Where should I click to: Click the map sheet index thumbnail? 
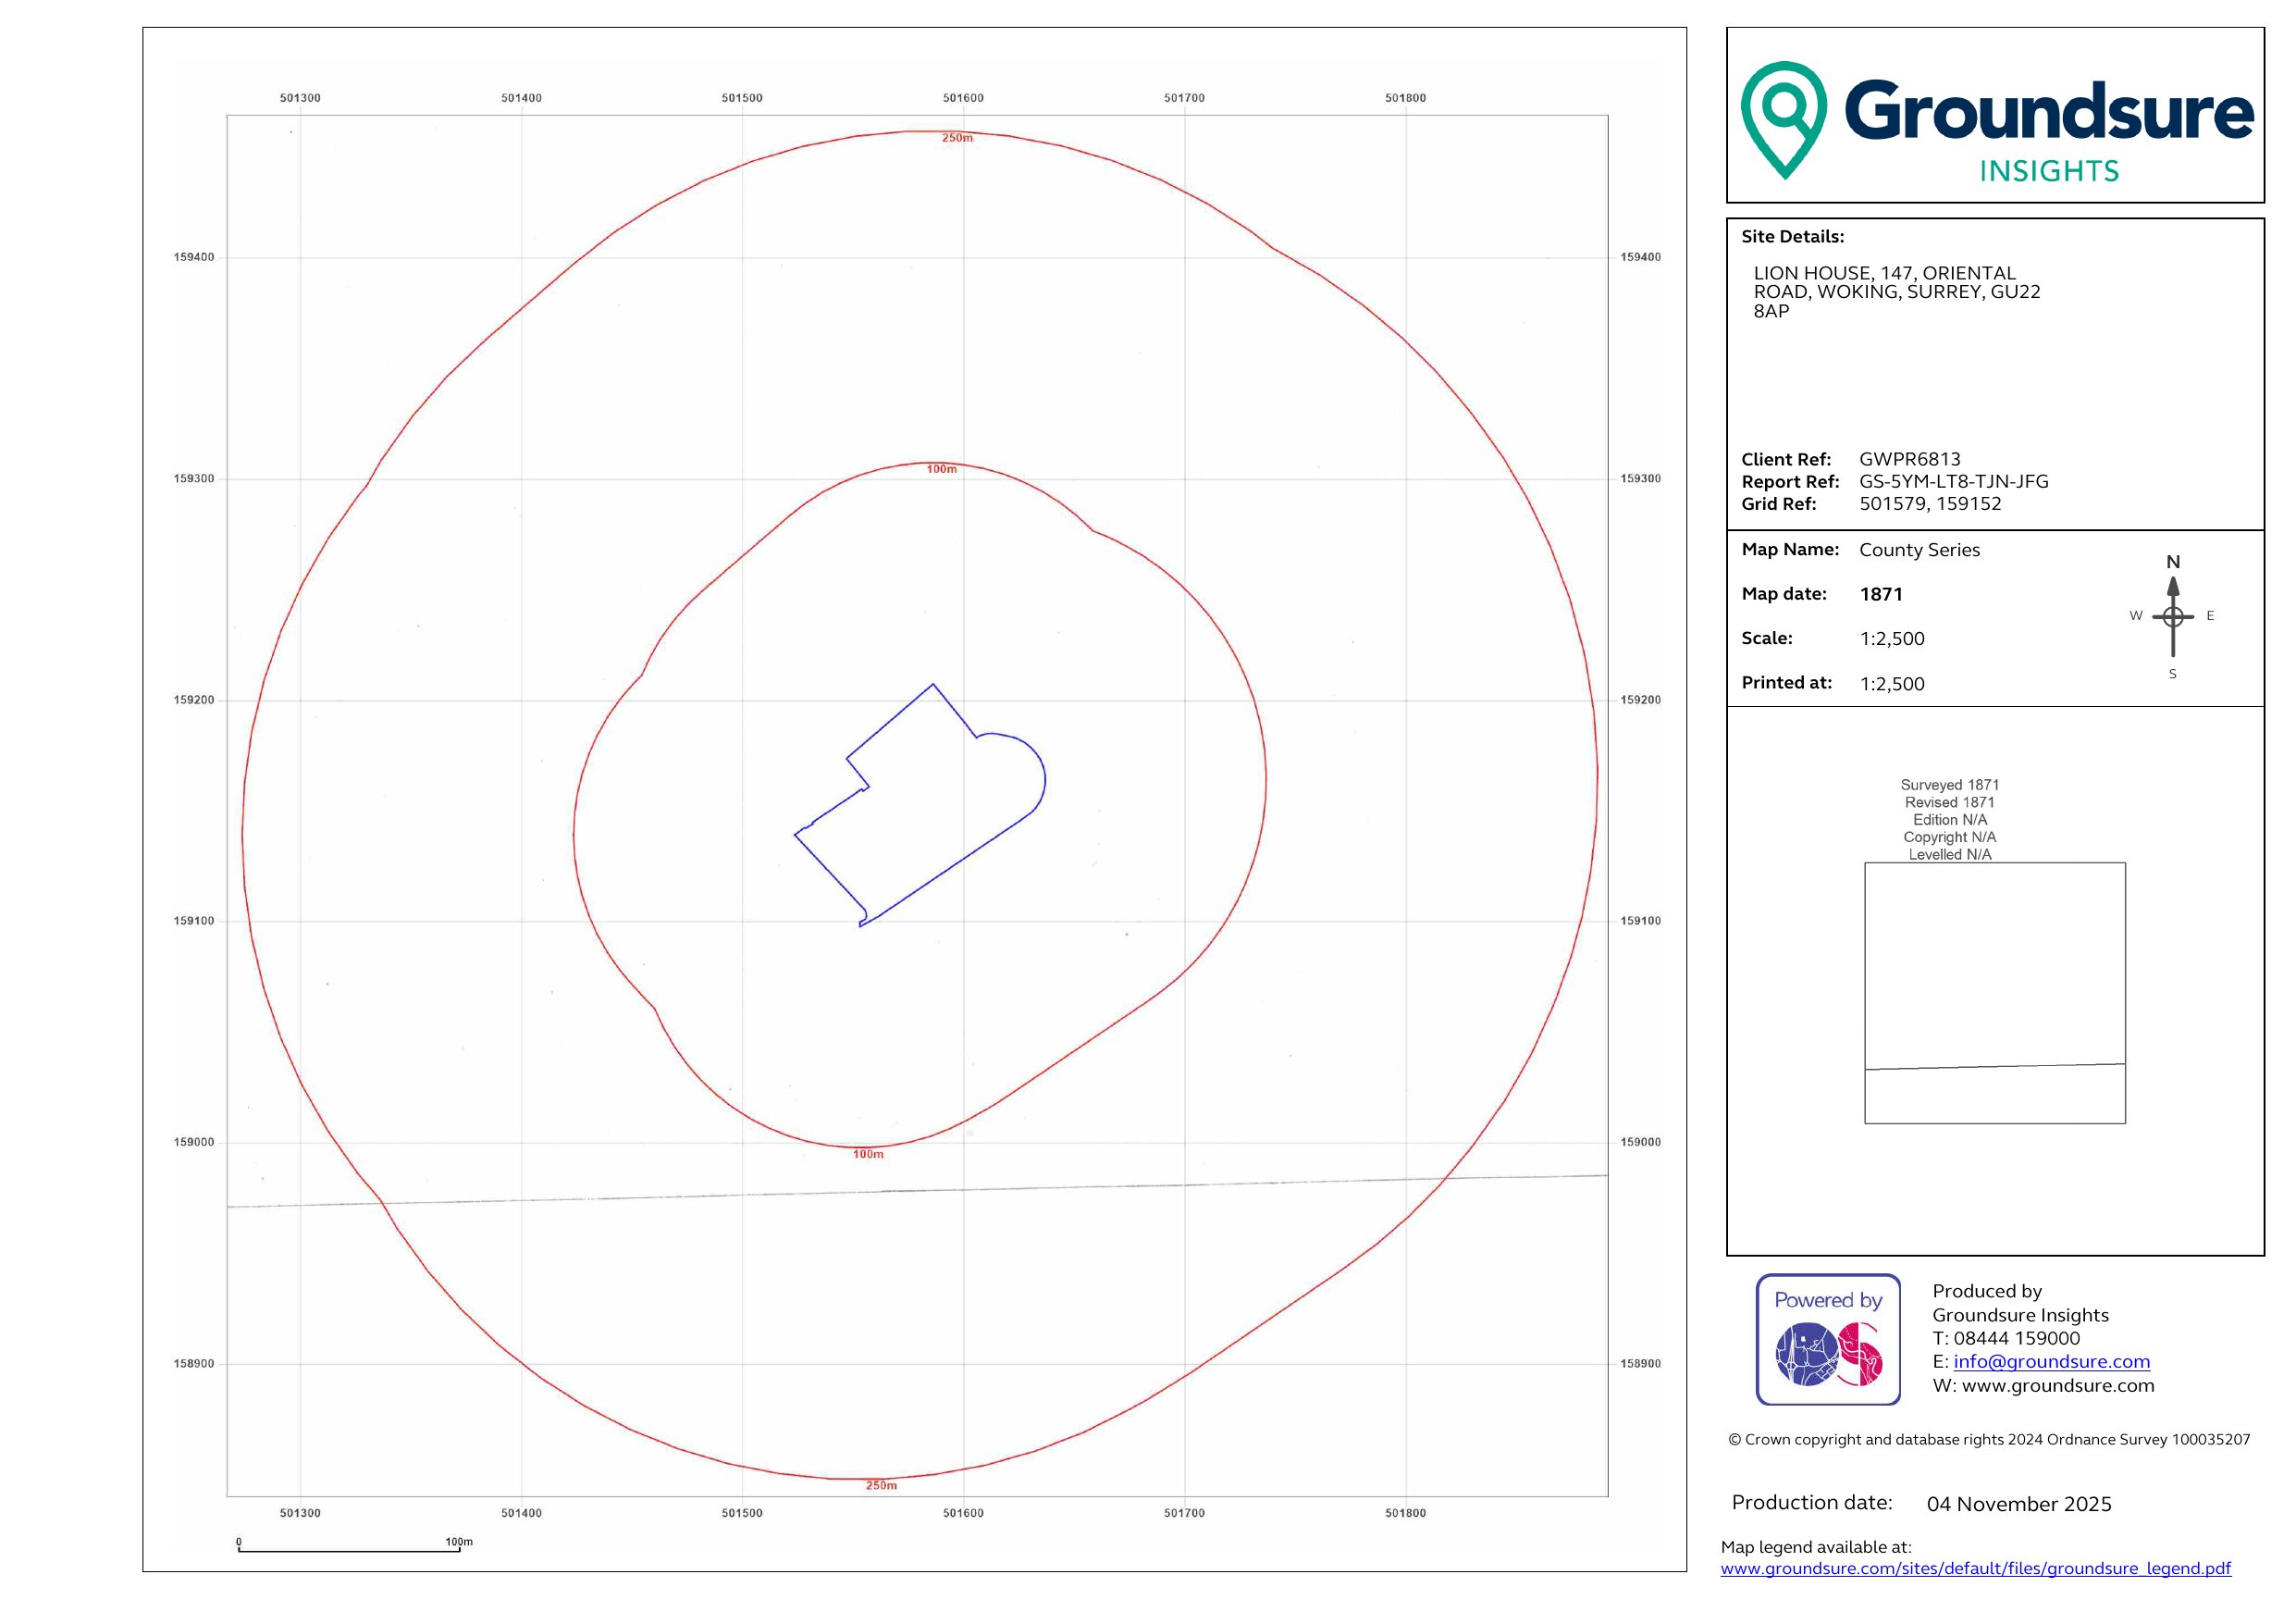1994,993
